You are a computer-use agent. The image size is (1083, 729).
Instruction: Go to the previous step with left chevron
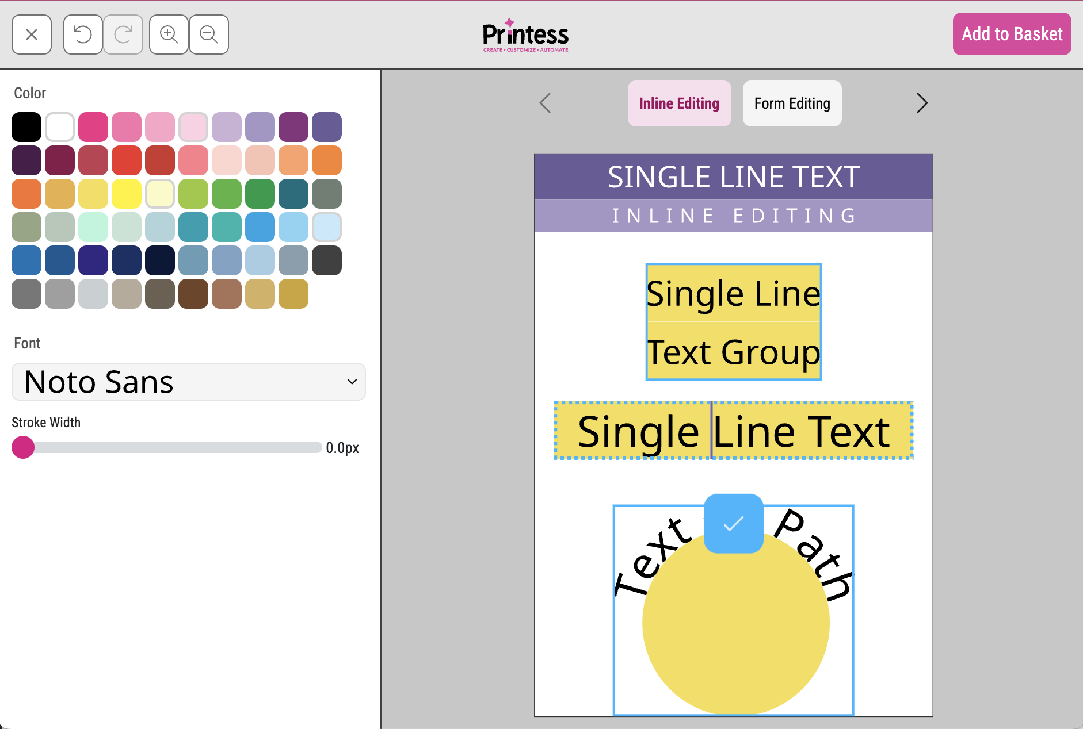546,103
